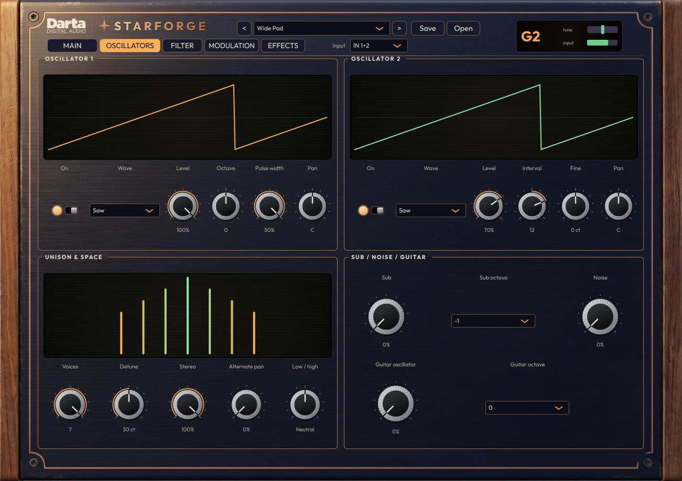Viewport: 682px width, 481px height.
Task: Click Oscillator 2 Fine knob
Action: tap(576, 205)
